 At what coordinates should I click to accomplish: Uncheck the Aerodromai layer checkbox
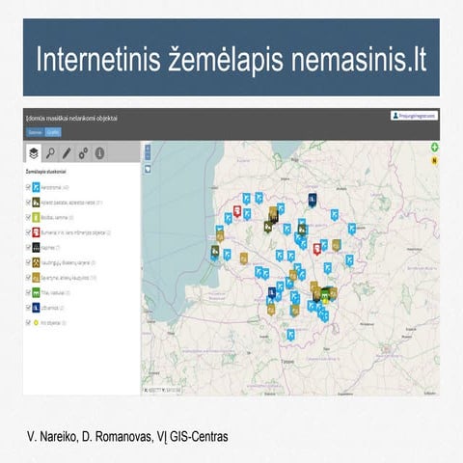[x=28, y=187]
